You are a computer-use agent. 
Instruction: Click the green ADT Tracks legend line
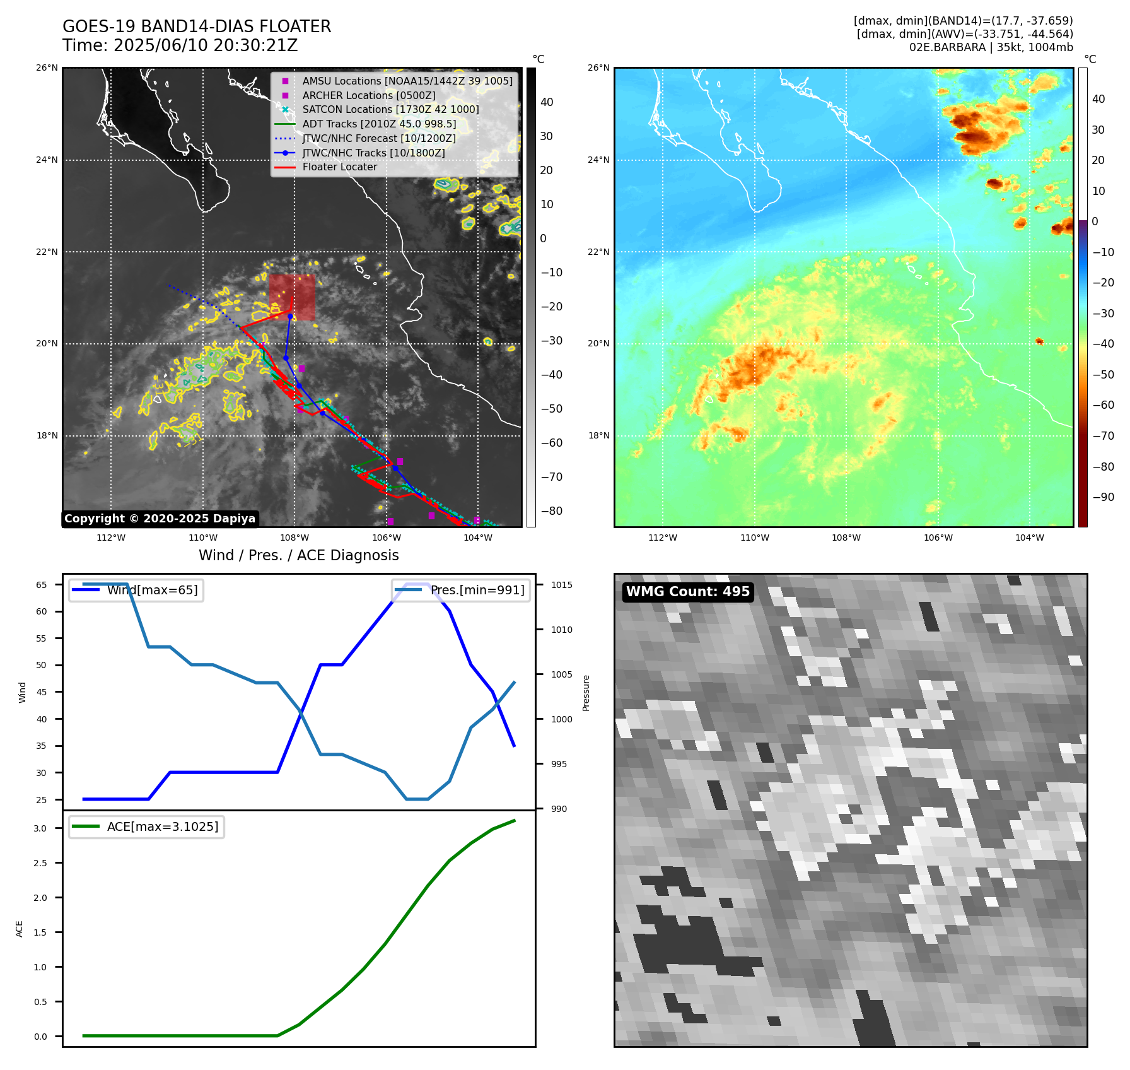pos(285,124)
